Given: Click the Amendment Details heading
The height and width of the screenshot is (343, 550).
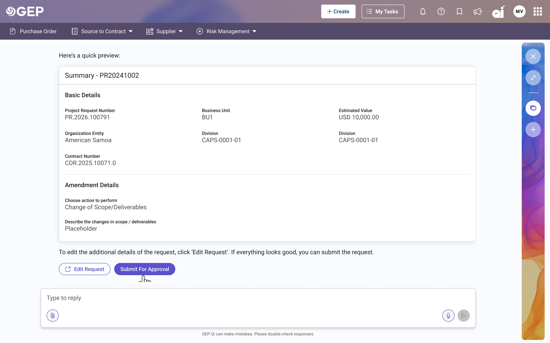Looking at the screenshot, I should 92,185.
